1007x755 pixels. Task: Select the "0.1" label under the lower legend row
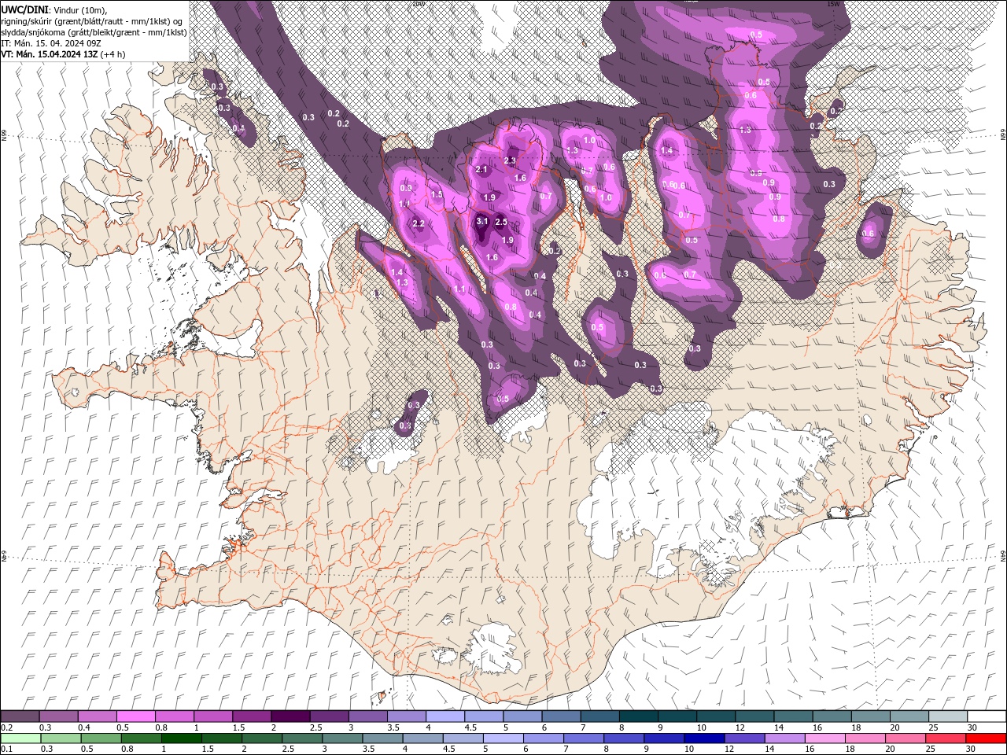[x=7, y=750]
